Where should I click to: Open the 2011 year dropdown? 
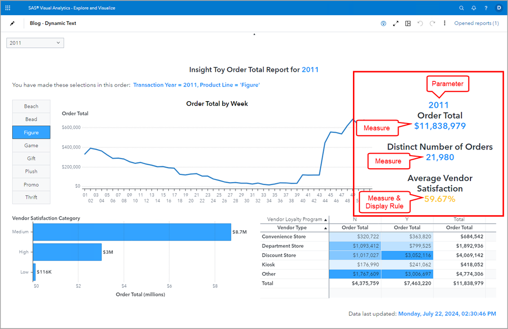tap(35, 43)
